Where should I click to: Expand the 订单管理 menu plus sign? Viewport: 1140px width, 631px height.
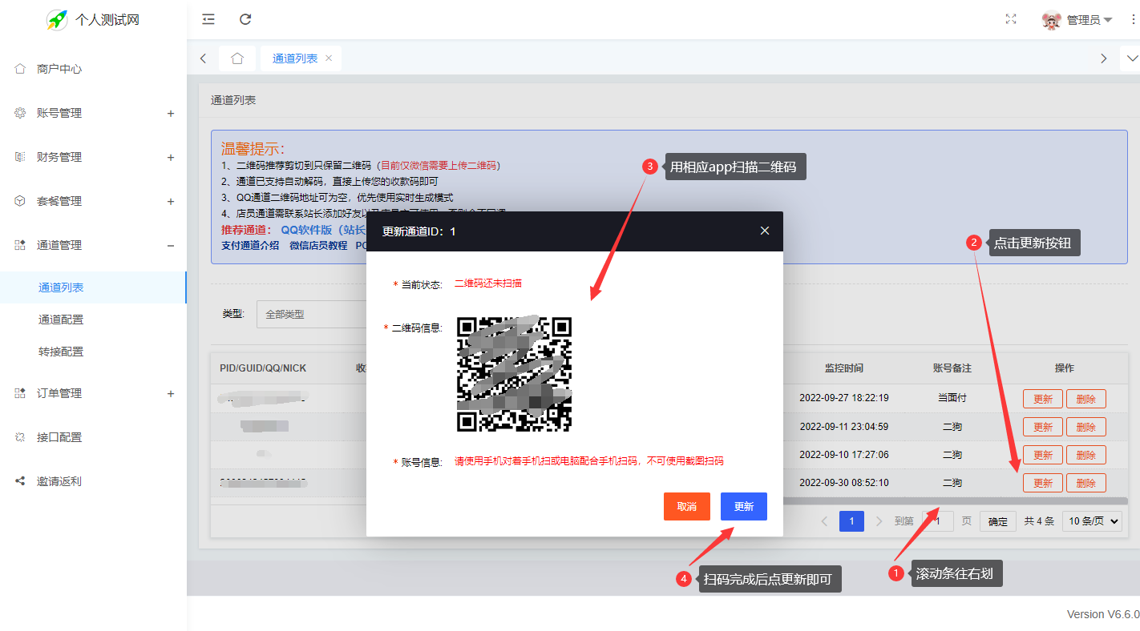click(x=171, y=394)
